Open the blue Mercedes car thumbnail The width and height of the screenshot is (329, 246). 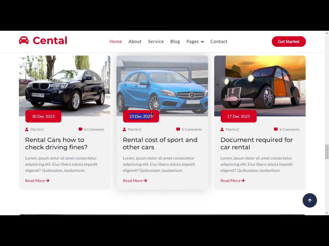click(x=162, y=86)
